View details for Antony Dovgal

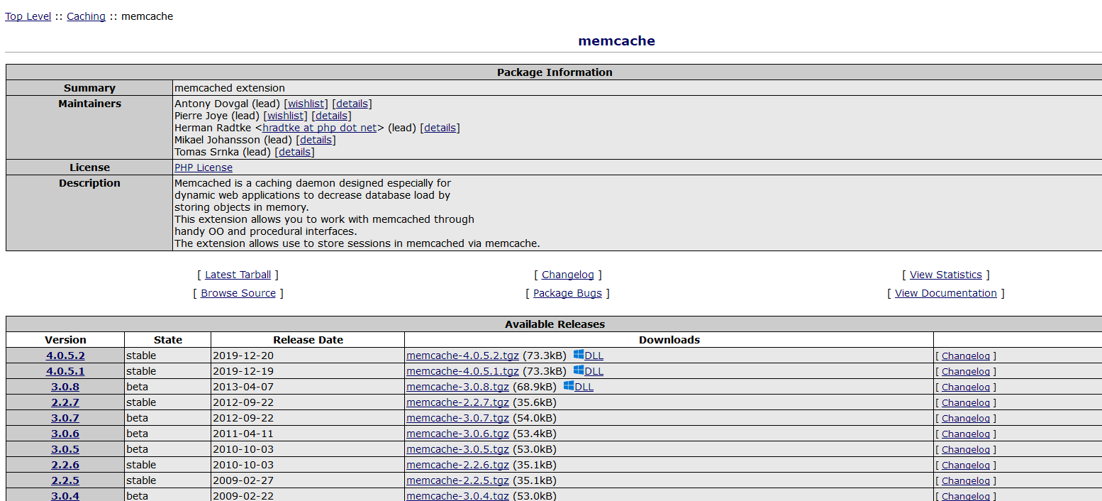(352, 104)
